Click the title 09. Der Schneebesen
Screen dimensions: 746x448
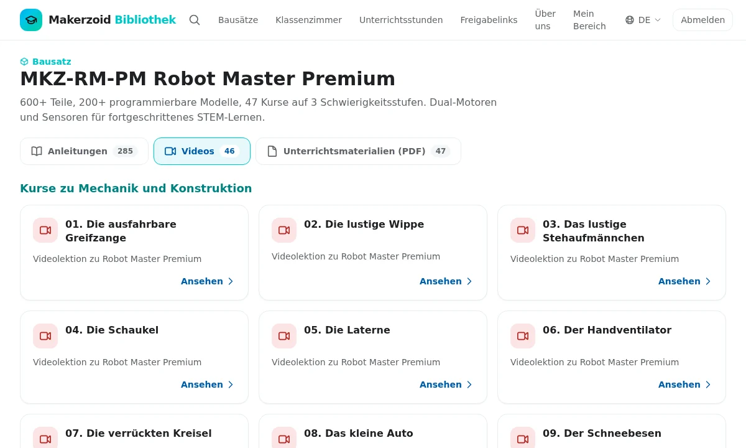(602, 433)
